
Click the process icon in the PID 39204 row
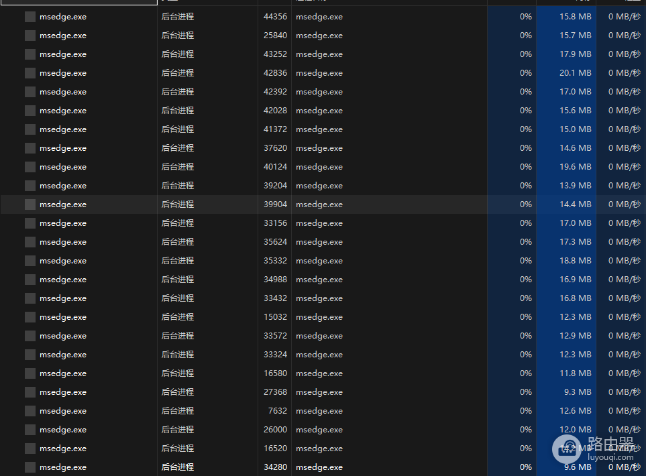(x=30, y=186)
